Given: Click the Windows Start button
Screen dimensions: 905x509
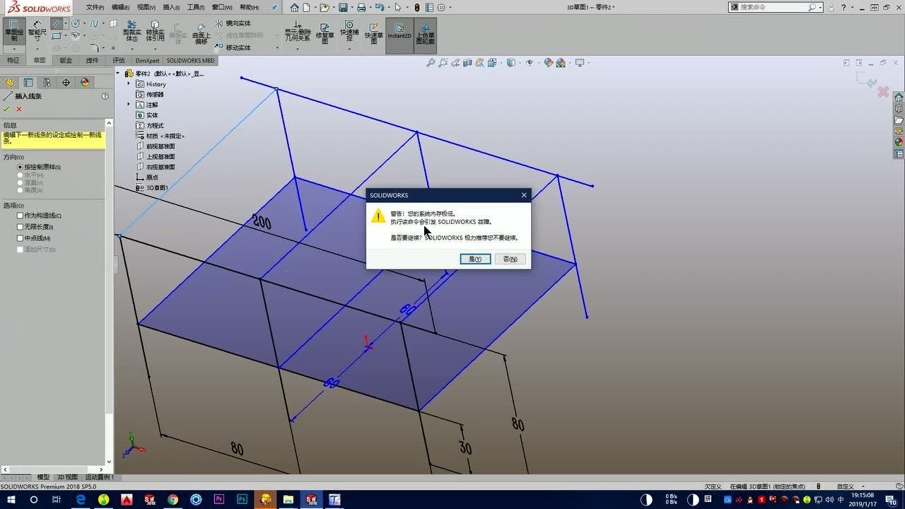Looking at the screenshot, I should click(x=11, y=499).
